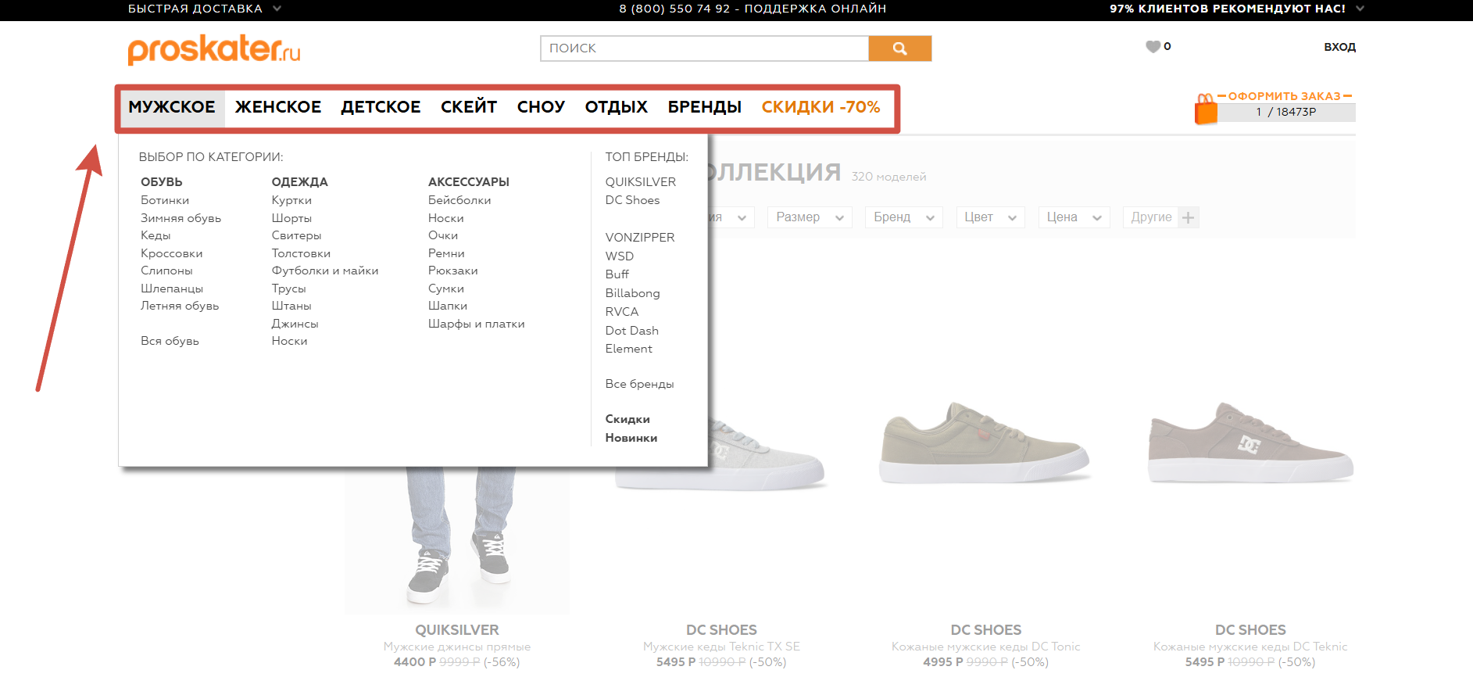Image resolution: width=1473 pixels, height=688 pixels.
Task: Click Оформить заказ checkout link
Action: coord(1284,96)
